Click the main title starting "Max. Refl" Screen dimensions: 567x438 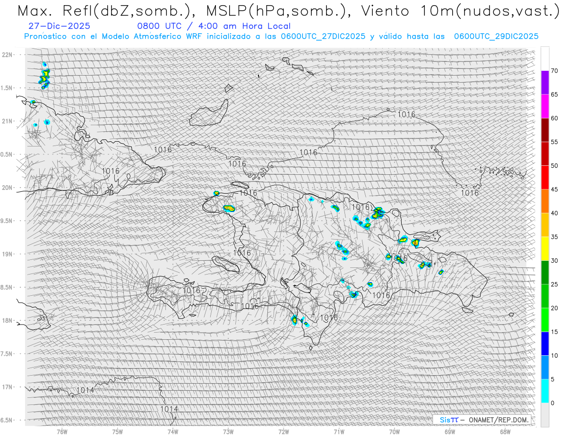point(288,10)
